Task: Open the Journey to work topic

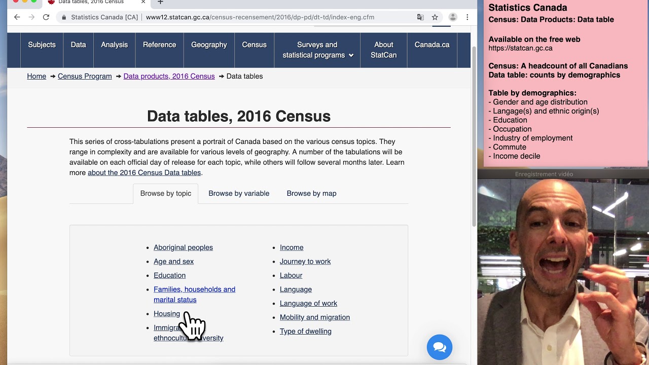Action: click(305, 262)
